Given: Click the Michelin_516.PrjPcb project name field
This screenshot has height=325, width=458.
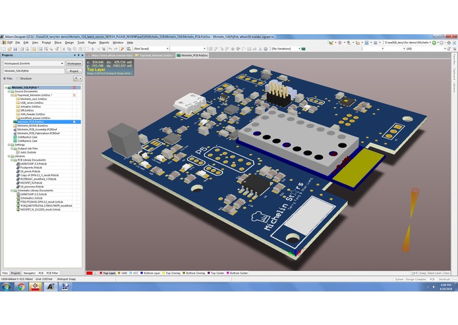Looking at the screenshot, I should [x=34, y=71].
